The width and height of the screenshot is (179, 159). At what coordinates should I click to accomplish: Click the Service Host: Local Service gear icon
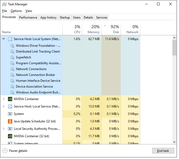tap(10, 106)
